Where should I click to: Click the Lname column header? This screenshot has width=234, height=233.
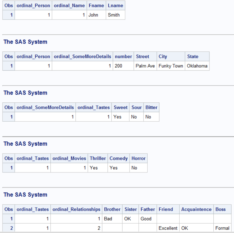115,6
